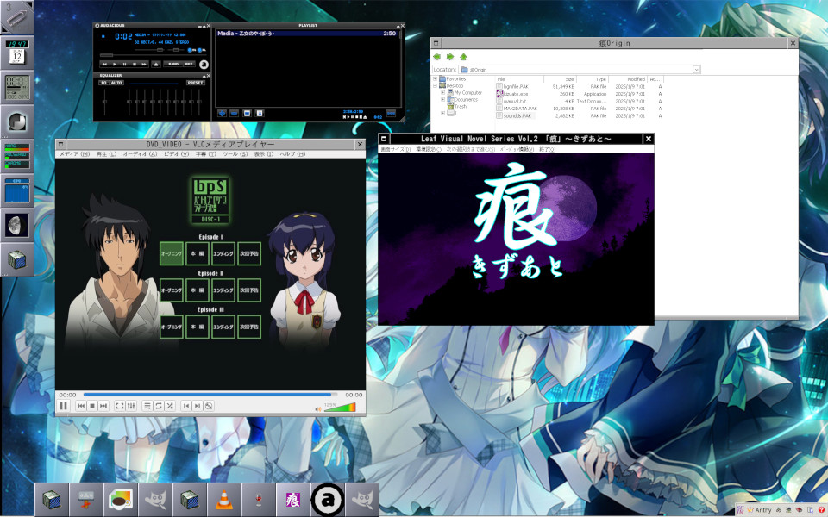Click the VLC volume slider
This screenshot has height=517, width=828.
click(340, 407)
